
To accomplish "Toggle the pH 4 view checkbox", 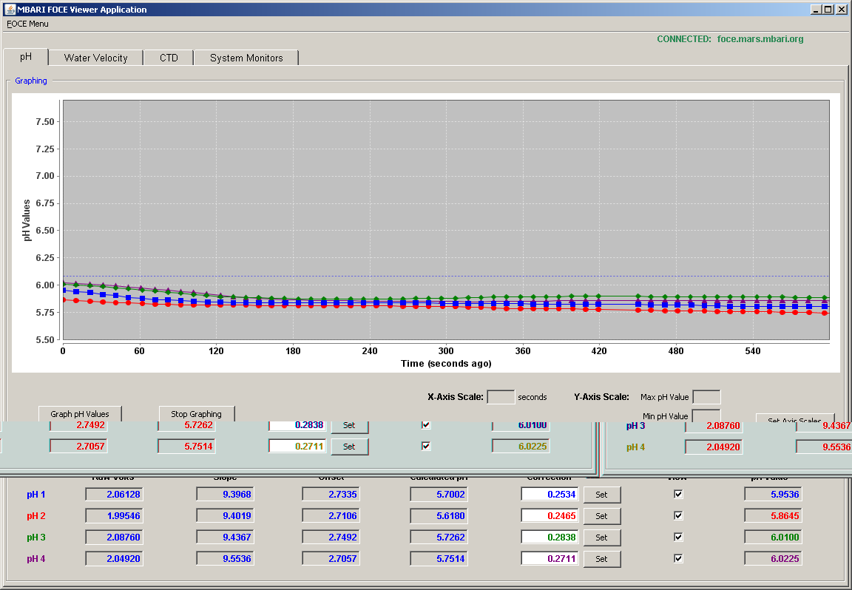I will (678, 558).
